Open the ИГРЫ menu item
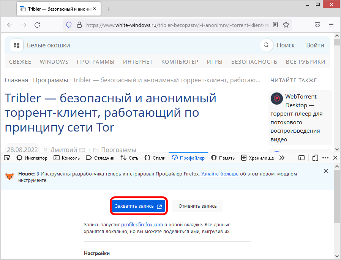 215,62
